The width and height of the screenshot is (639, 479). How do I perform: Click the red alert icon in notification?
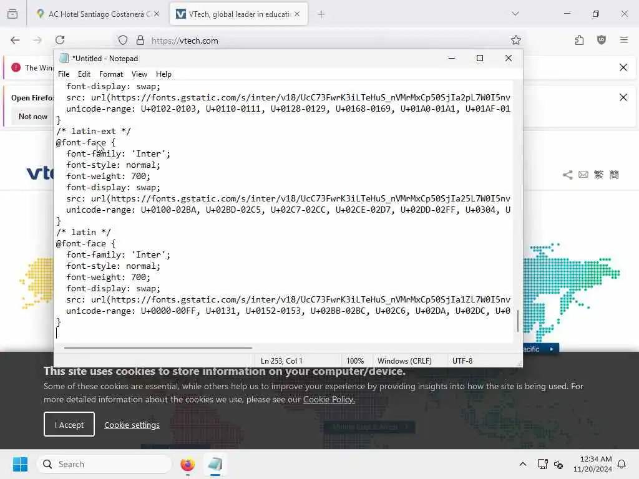tap(16, 67)
